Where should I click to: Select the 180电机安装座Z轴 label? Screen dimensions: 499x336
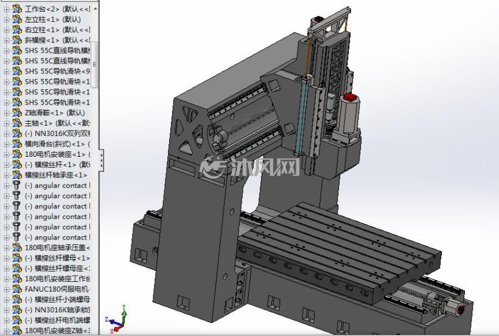click(x=57, y=331)
